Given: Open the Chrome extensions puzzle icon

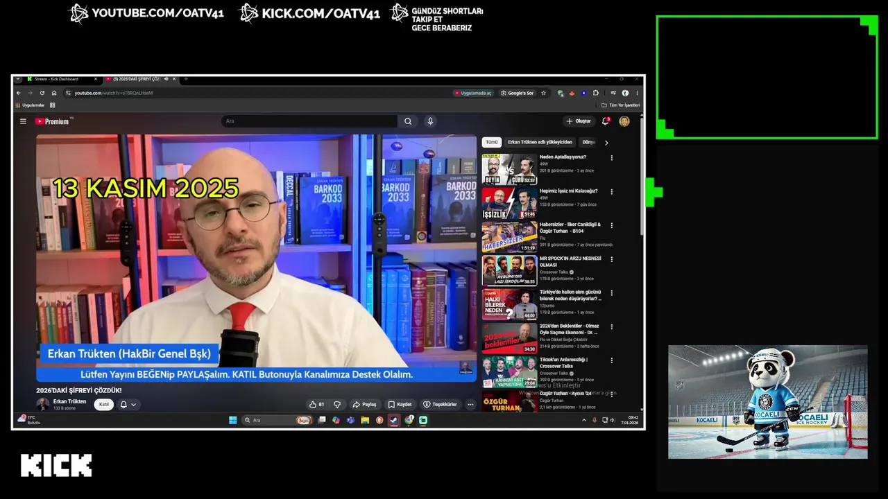Looking at the screenshot, I should (x=595, y=93).
